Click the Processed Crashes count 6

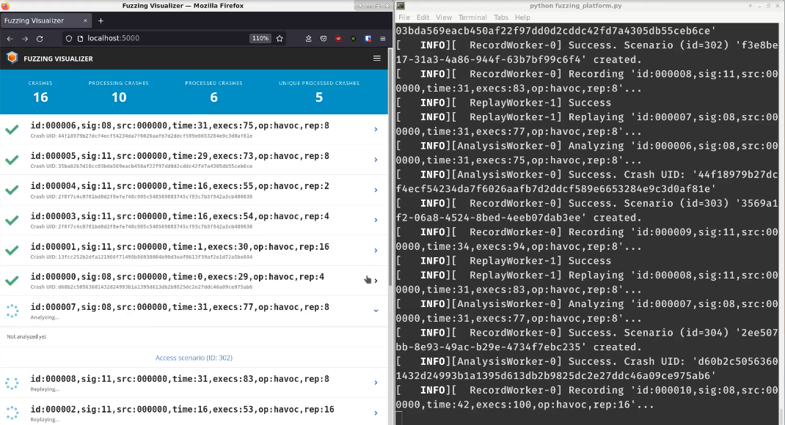(x=213, y=97)
